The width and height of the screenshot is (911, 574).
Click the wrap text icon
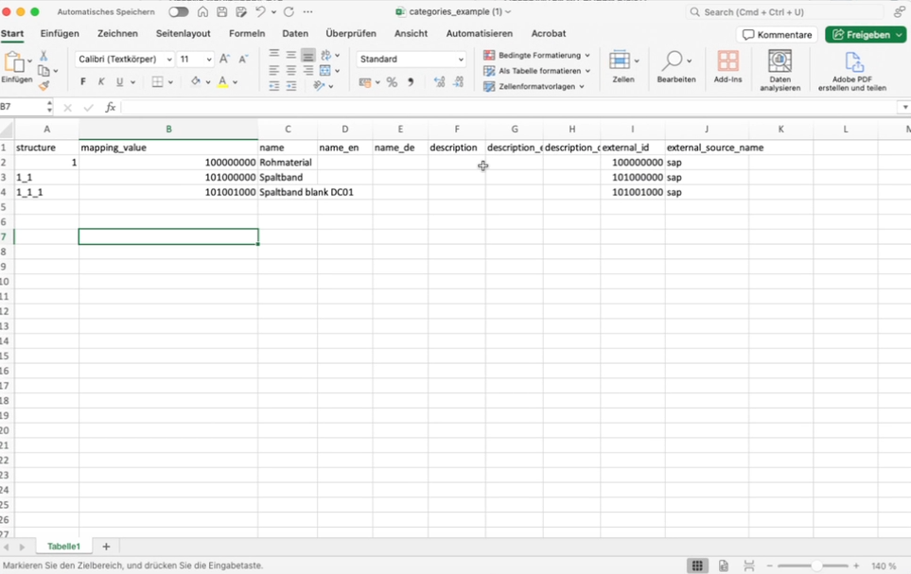326,55
